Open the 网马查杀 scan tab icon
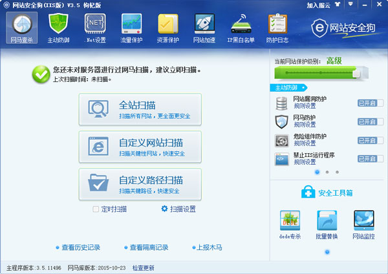388x274 pixels. 22,28
